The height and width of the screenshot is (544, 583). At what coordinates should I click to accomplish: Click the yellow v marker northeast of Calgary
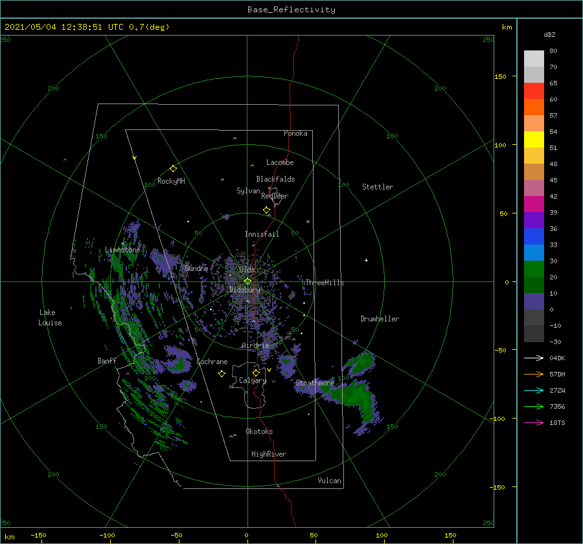click(x=269, y=370)
